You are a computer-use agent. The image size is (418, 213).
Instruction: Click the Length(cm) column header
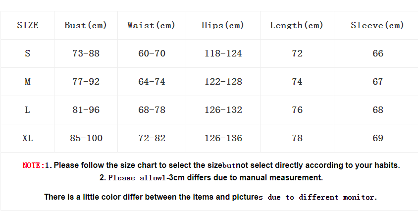point(297,25)
